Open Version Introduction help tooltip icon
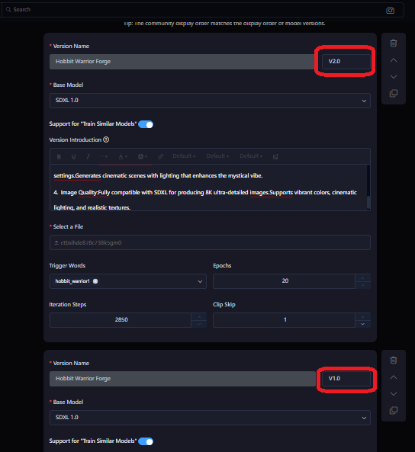 (x=106, y=139)
